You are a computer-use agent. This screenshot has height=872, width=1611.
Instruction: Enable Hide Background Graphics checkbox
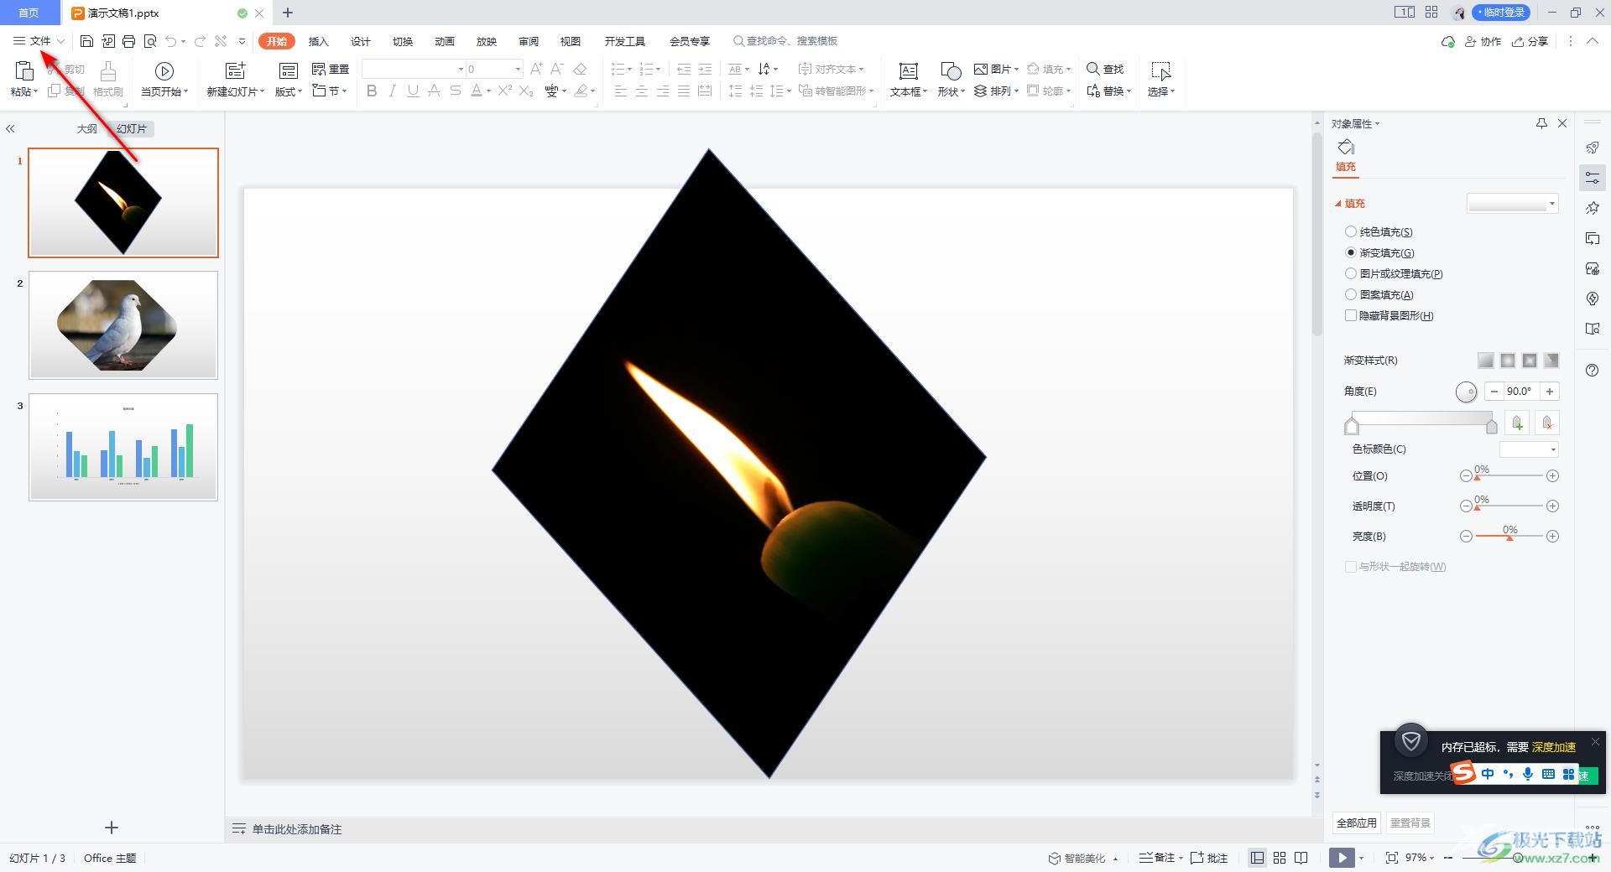(1351, 315)
